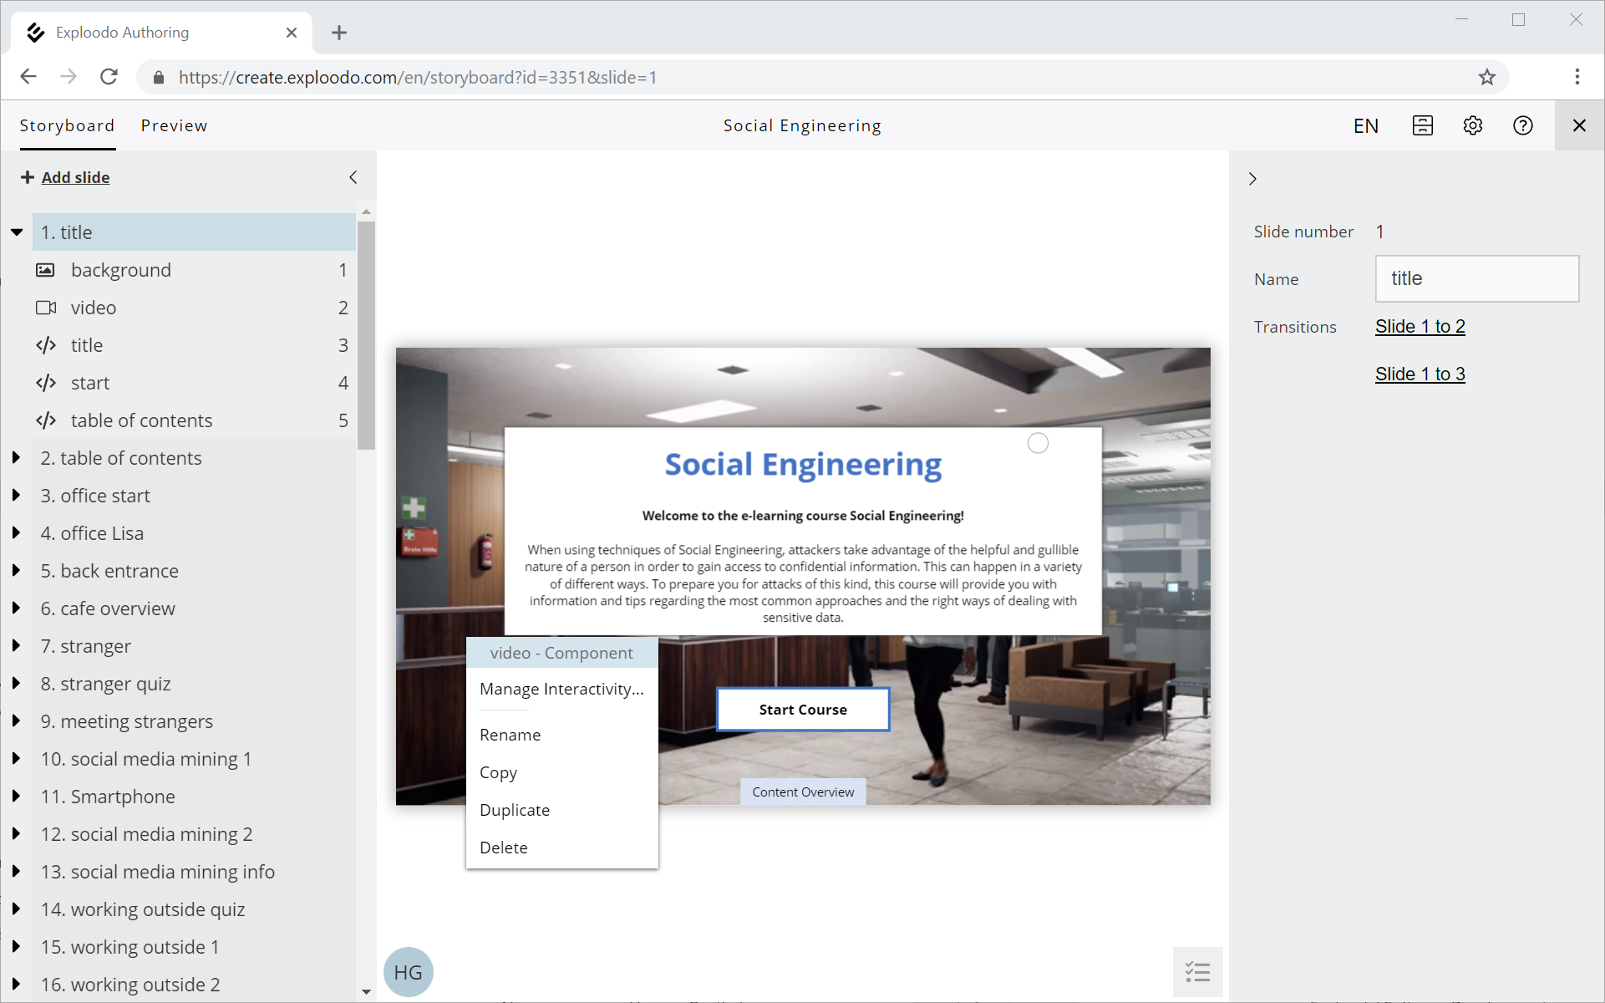1605x1003 pixels.
Task: Click Add slide link
Action: tap(75, 177)
